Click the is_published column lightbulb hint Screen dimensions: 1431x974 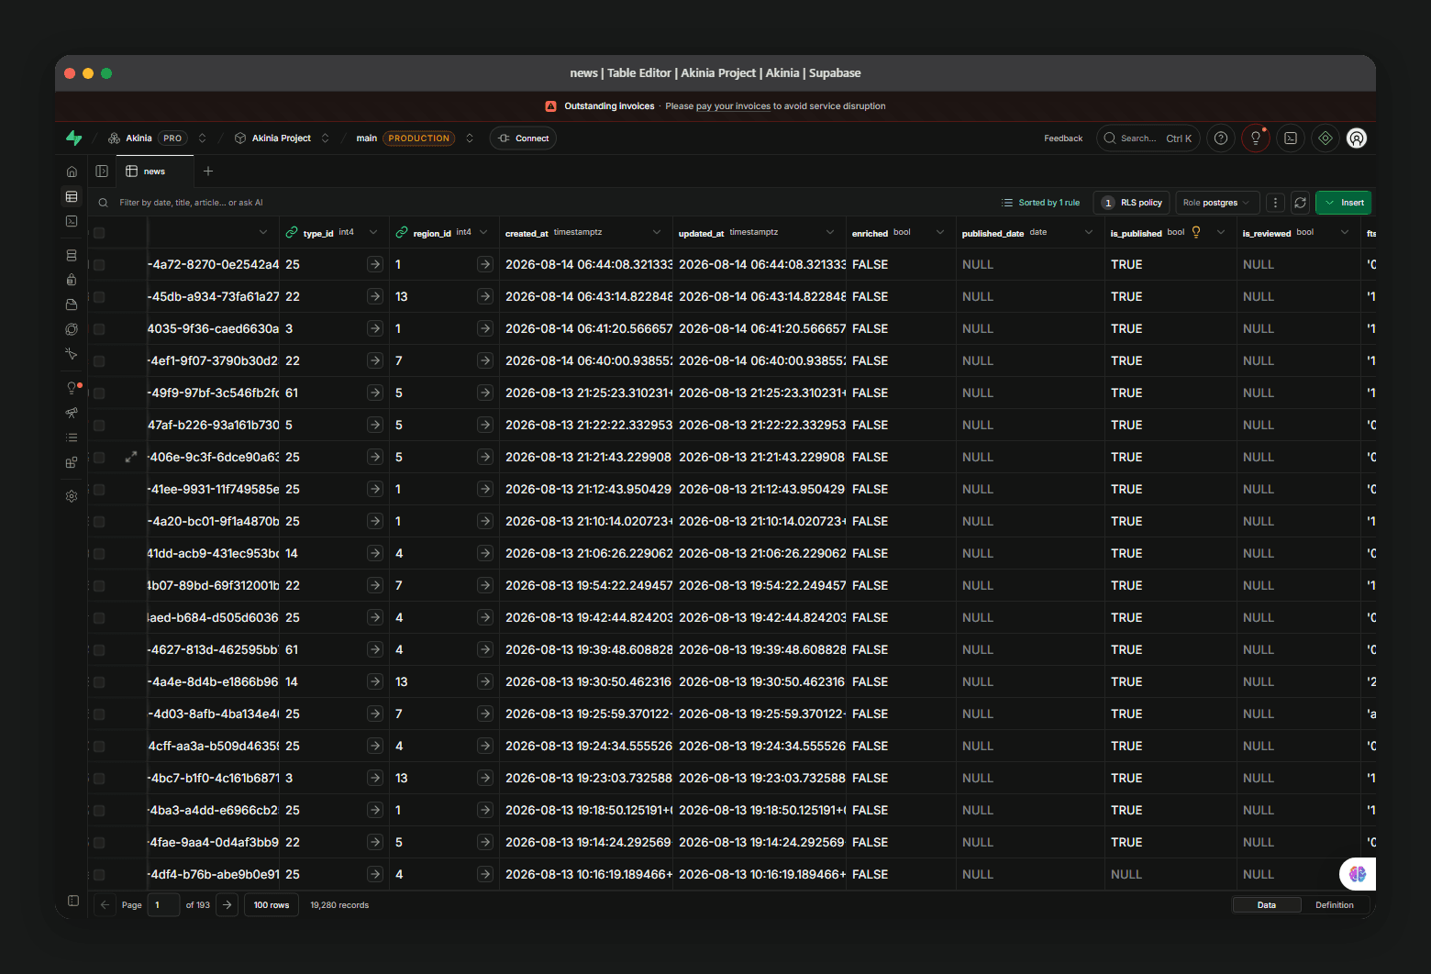(1196, 232)
